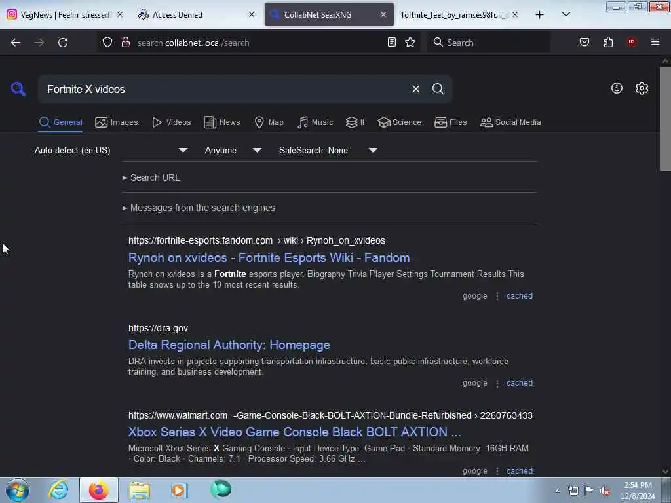Select the Map search category

[x=269, y=122]
